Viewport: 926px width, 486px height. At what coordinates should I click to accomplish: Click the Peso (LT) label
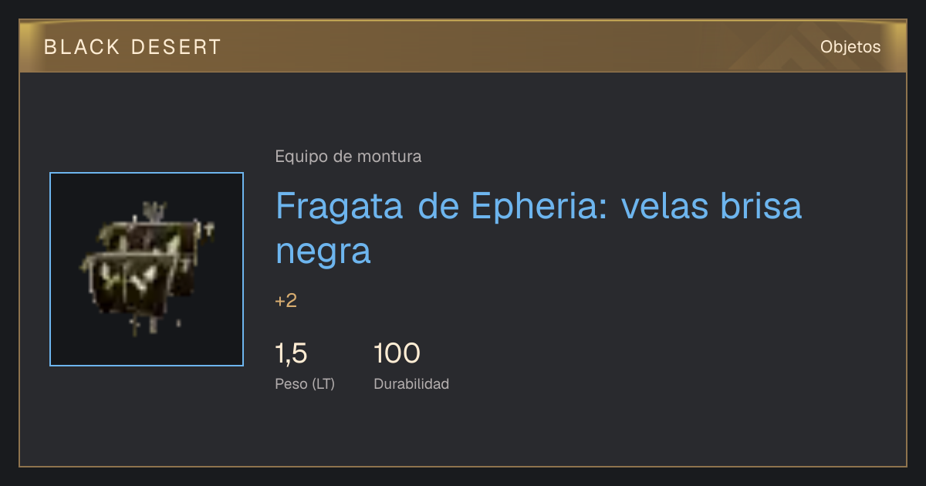[305, 383]
